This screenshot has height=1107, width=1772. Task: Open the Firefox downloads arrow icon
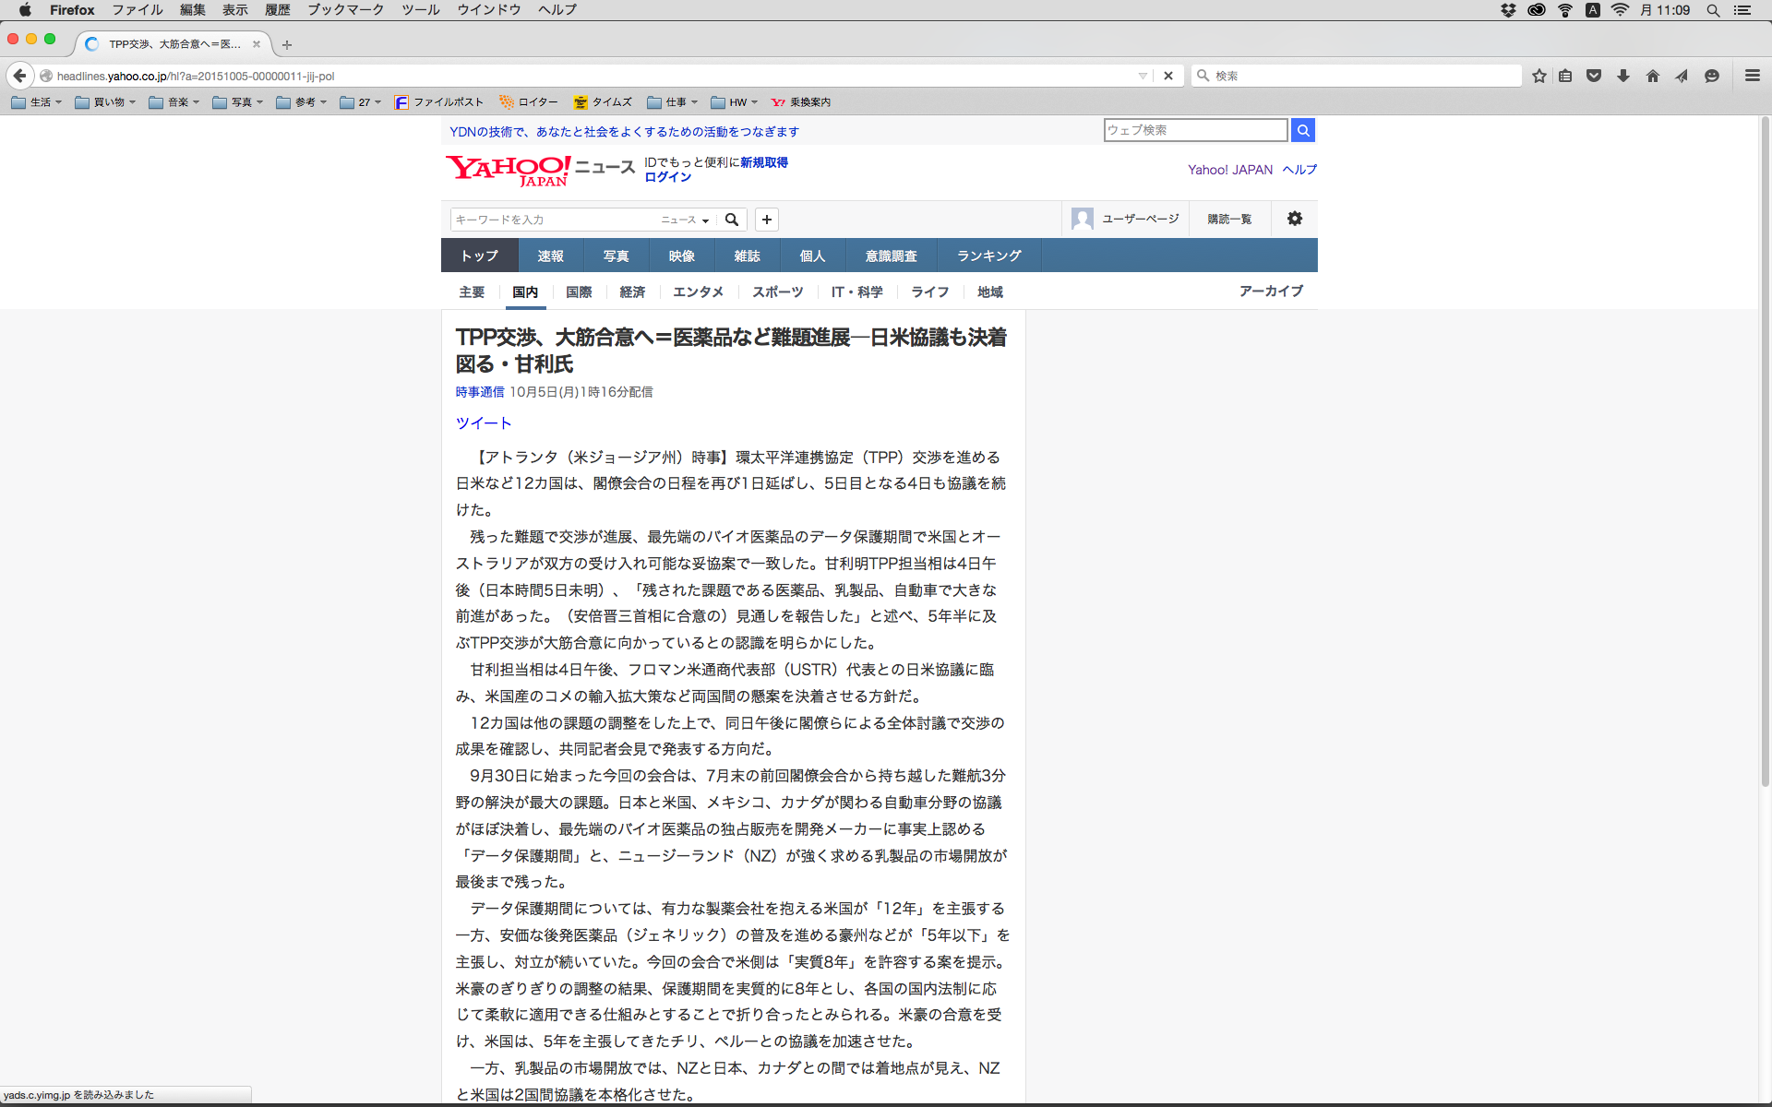[x=1622, y=76]
